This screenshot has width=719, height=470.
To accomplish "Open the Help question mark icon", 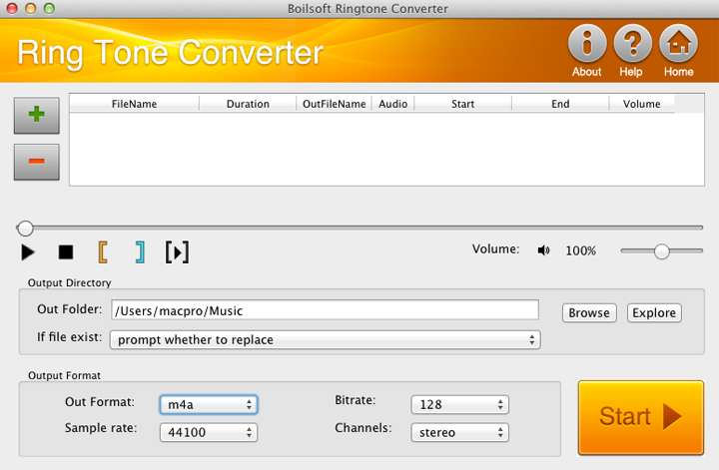I will [x=632, y=44].
